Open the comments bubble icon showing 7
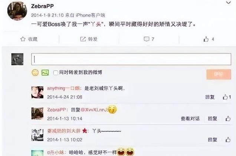 pos(147,39)
